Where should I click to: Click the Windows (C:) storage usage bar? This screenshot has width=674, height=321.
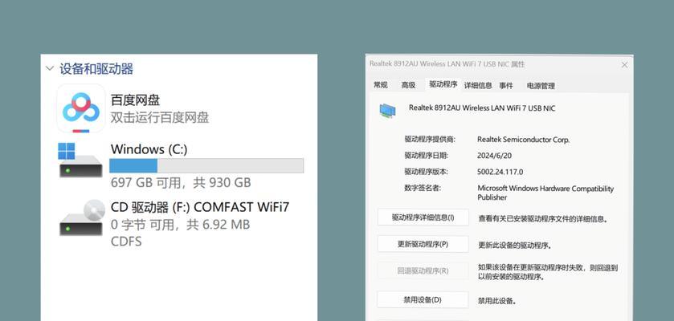coord(206,165)
